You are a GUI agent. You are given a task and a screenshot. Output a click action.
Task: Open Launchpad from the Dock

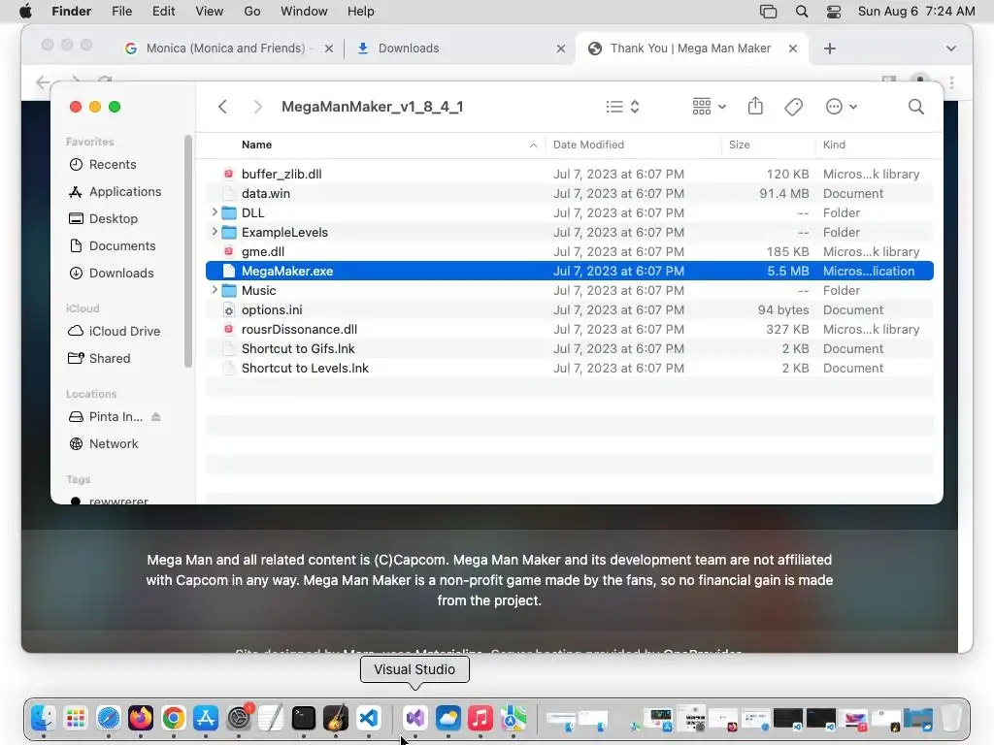(x=76, y=718)
